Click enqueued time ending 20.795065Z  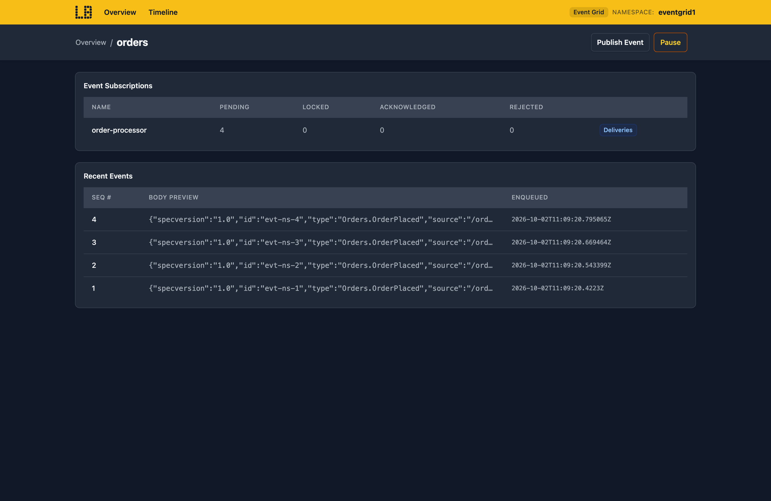561,219
